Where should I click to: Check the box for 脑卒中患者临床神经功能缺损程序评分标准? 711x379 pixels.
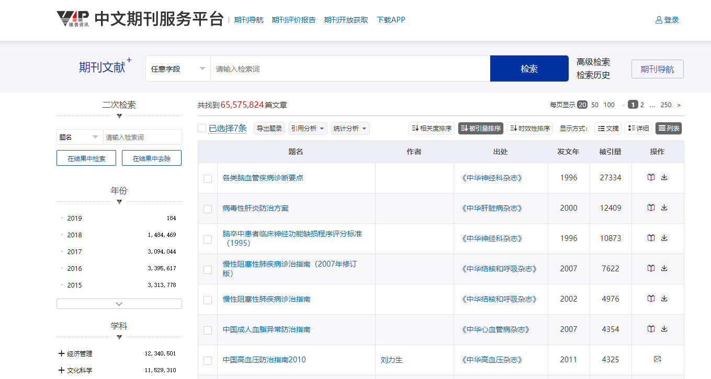point(208,239)
